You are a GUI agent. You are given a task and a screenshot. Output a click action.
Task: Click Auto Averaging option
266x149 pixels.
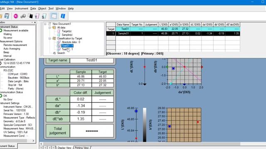[12, 49]
